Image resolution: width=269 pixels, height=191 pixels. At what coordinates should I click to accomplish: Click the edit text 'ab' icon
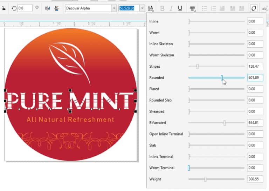point(264,8)
